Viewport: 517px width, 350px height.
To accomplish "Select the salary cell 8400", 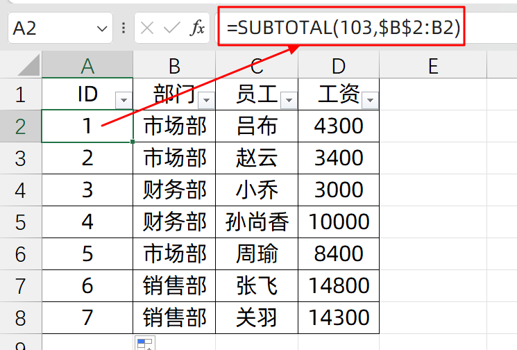I will pyautogui.click(x=339, y=254).
